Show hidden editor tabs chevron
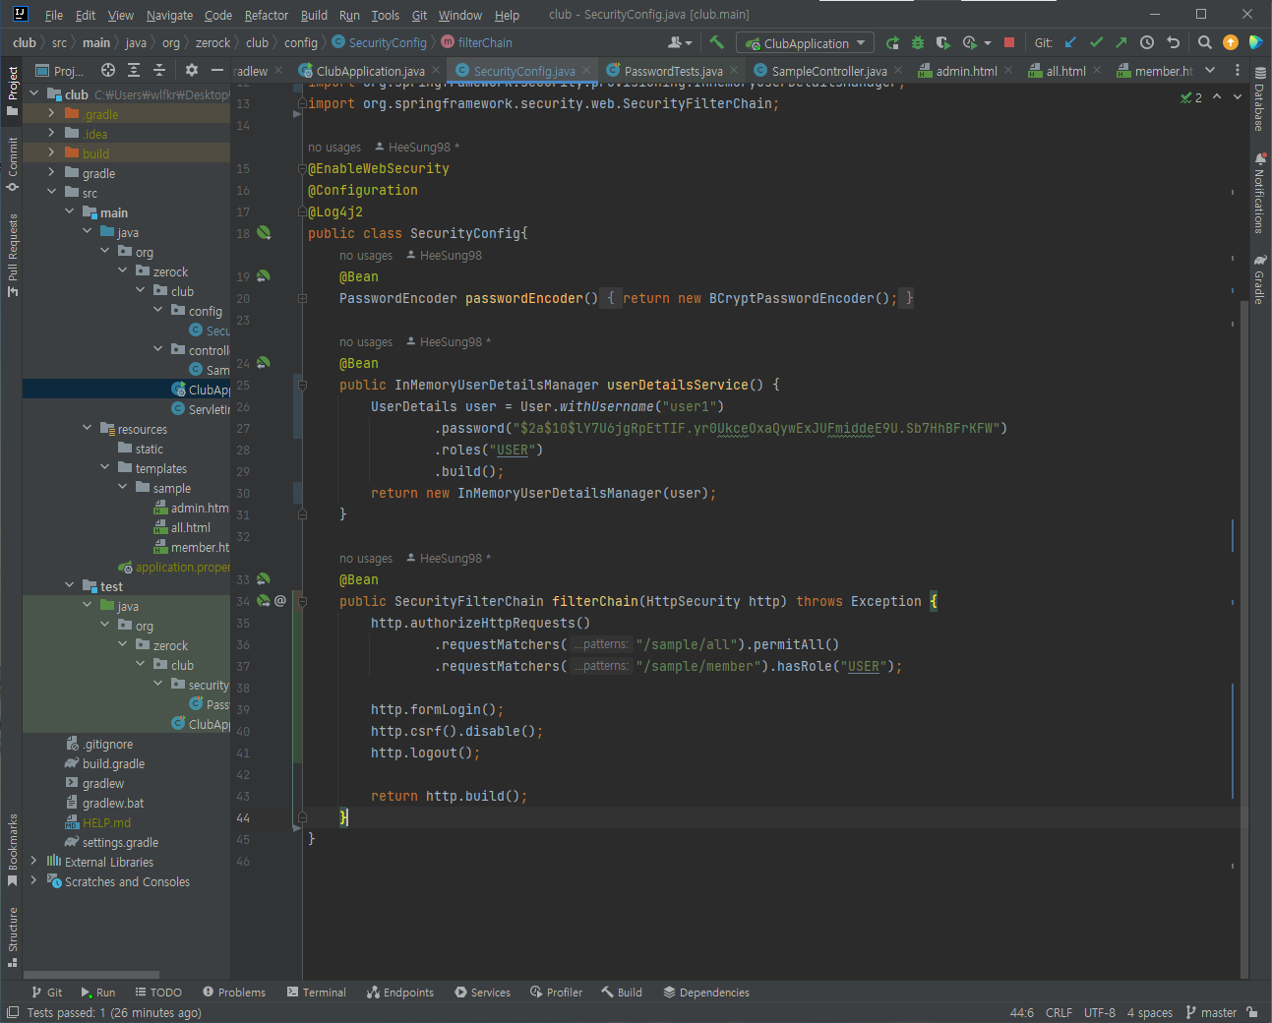 point(1210,70)
